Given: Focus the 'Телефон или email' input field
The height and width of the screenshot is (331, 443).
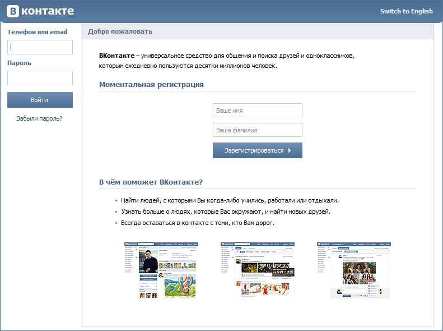Looking at the screenshot, I should point(40,47).
